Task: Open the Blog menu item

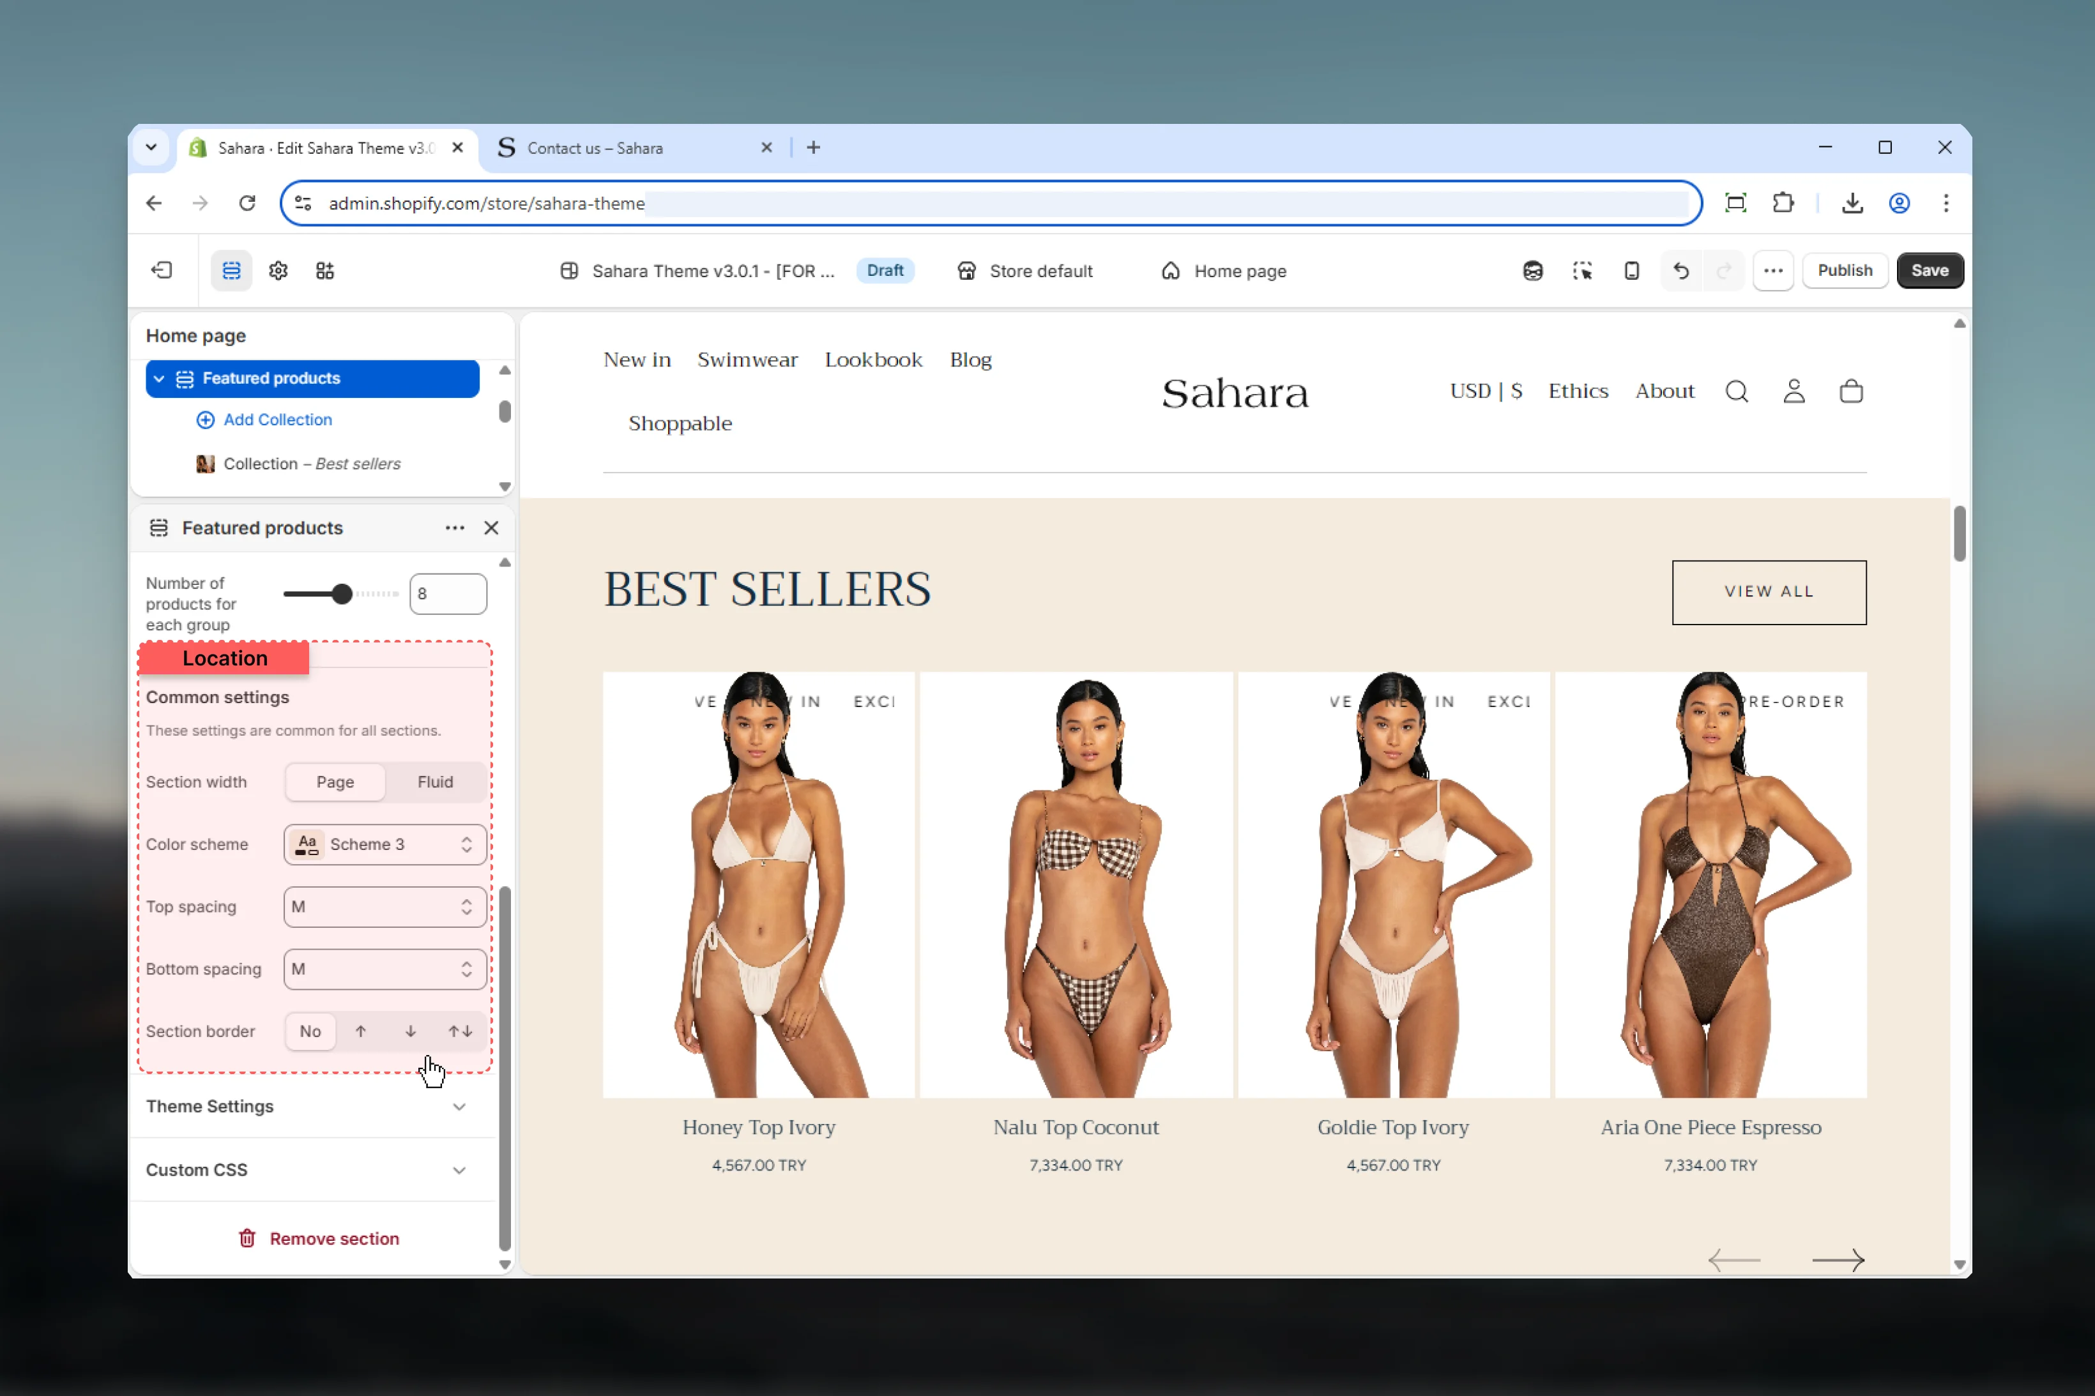Action: pyautogui.click(x=970, y=360)
